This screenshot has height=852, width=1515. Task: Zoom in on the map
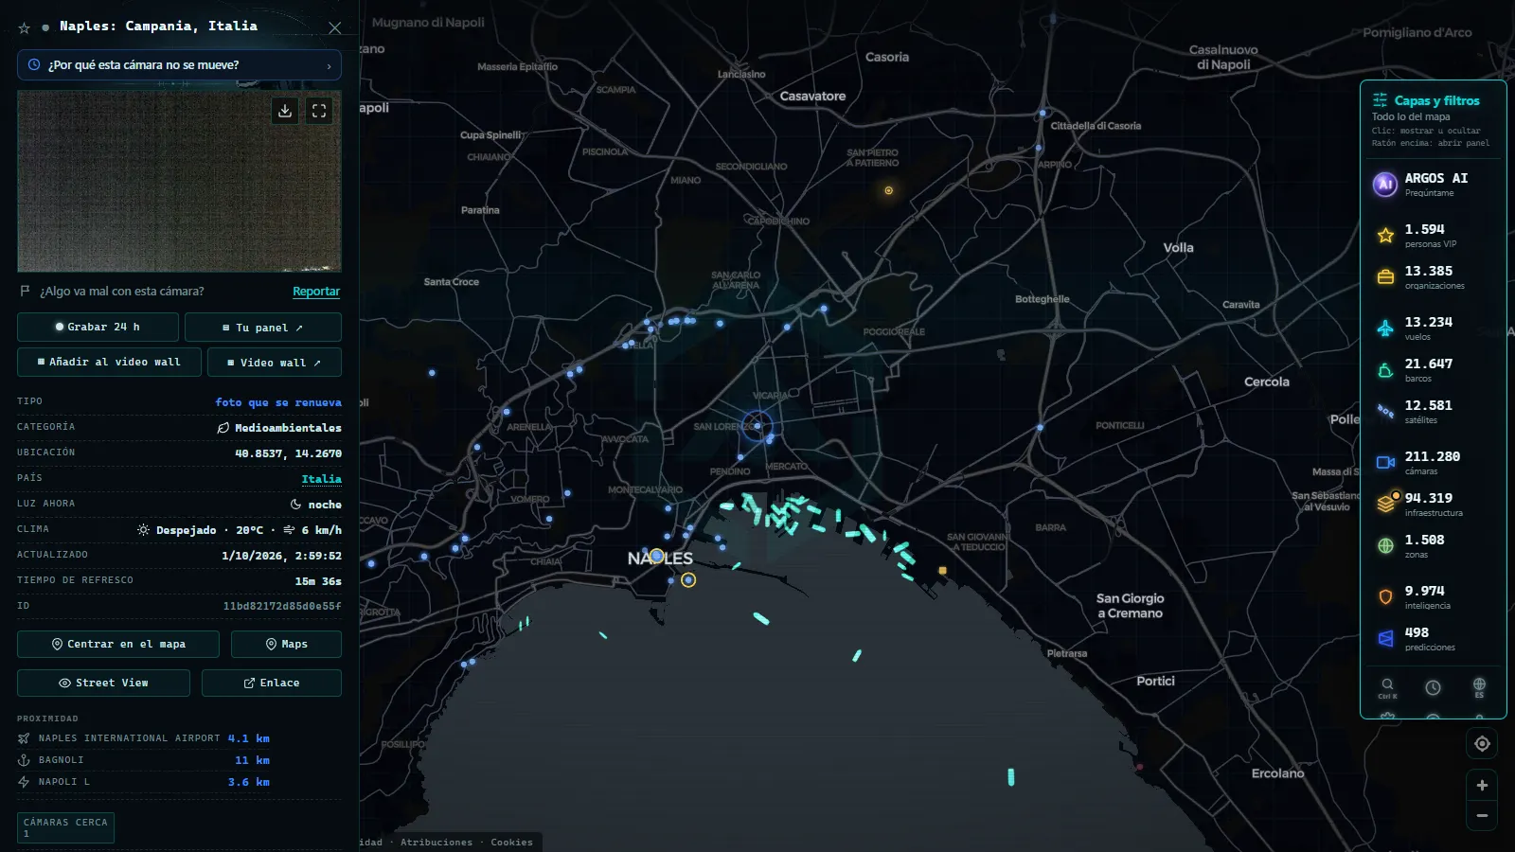click(1482, 785)
